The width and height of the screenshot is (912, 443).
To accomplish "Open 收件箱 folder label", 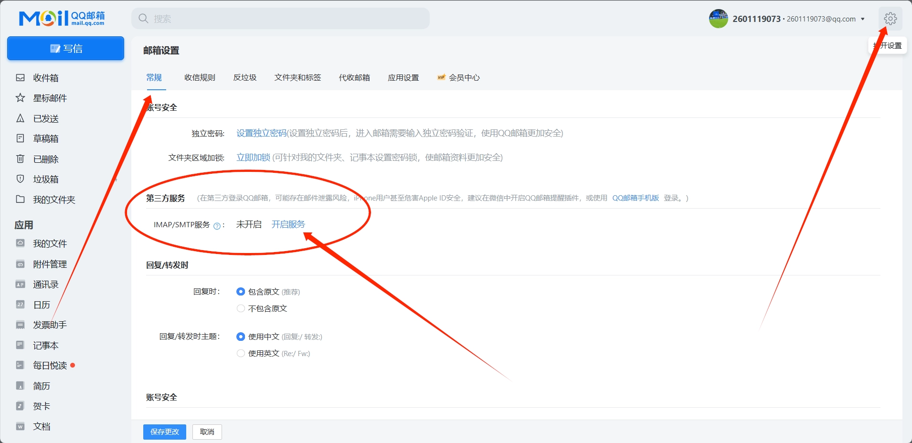I will coord(46,78).
